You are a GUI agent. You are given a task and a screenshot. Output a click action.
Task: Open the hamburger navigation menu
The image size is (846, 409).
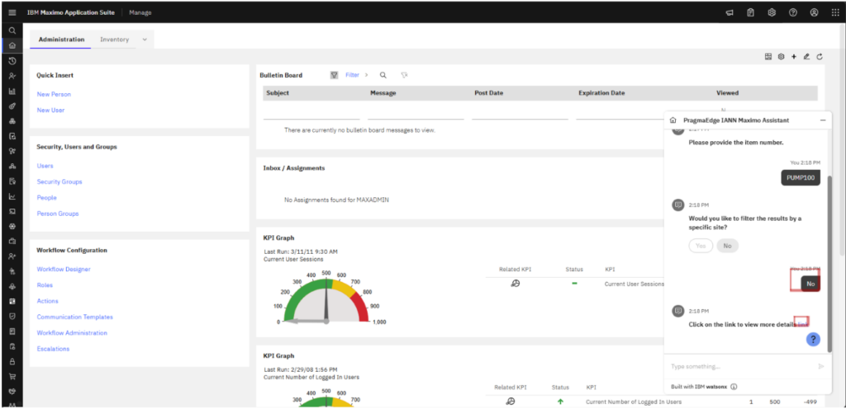(x=12, y=12)
